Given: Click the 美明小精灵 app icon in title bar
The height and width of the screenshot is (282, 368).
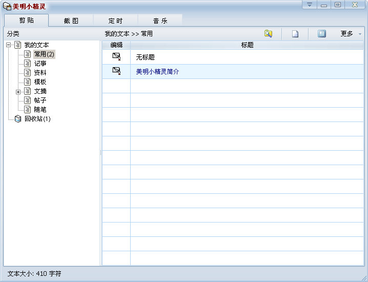Looking at the screenshot, I should pyautogui.click(x=7, y=6).
